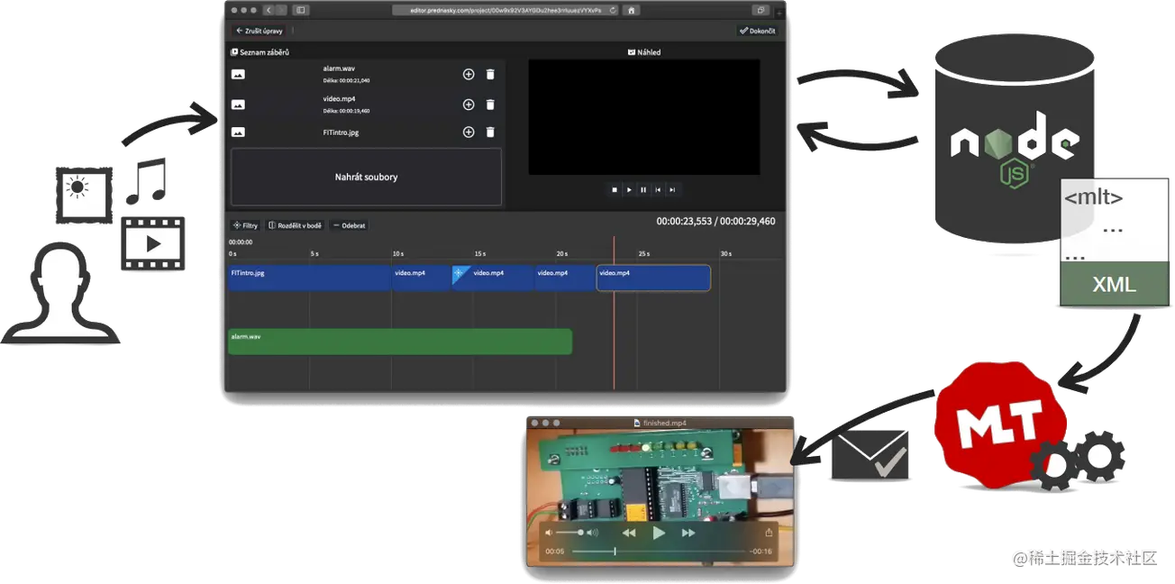The image size is (1175, 584).
Task: Click the Zrušit úpravy button
Action: click(x=260, y=31)
